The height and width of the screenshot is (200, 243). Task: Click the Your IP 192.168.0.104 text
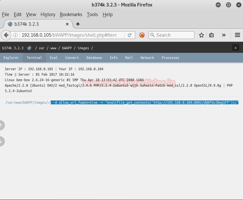point(81,69)
